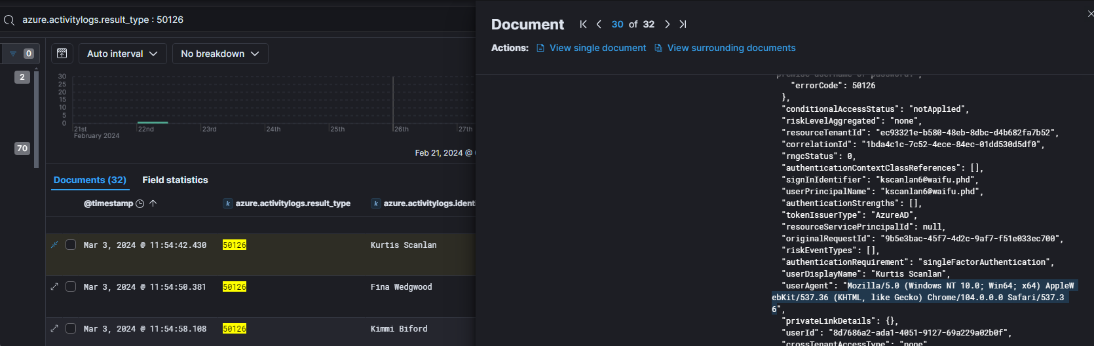Screen dimensions: 1094x346
Task: Click the correlationId JSON line
Action: (x=913, y=145)
